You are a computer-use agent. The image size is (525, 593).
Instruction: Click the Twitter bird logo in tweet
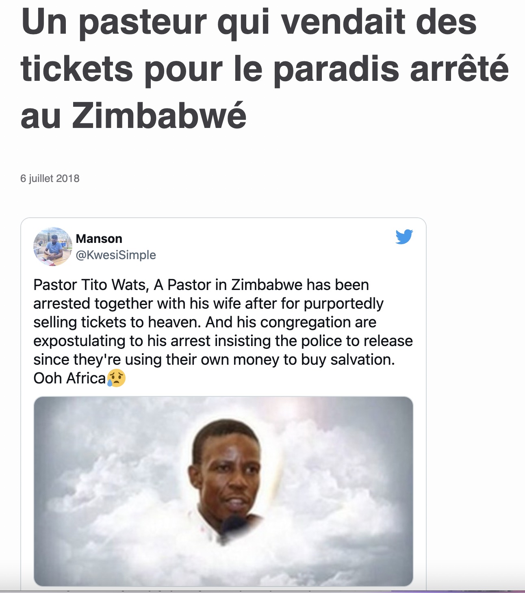(404, 237)
